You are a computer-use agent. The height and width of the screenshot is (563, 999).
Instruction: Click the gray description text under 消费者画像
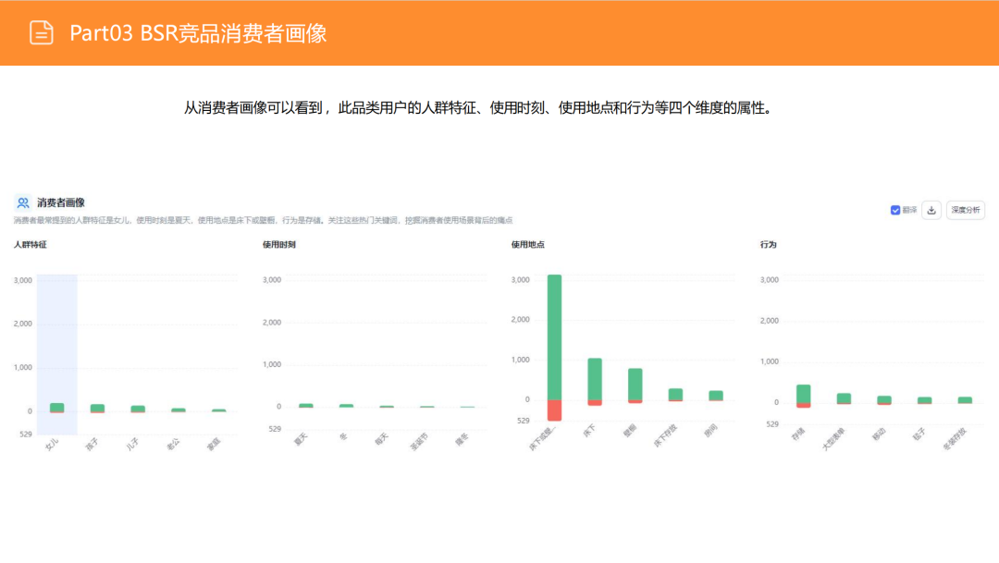pos(263,220)
